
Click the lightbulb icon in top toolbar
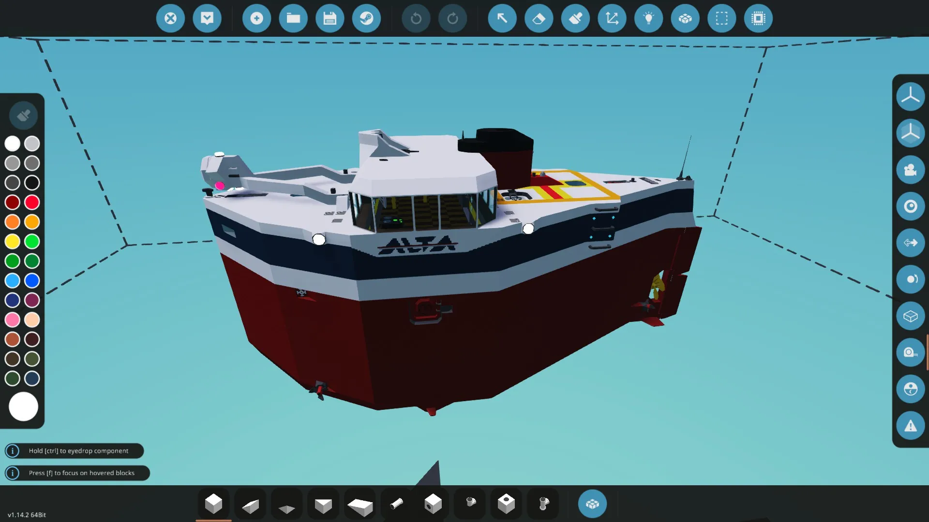pos(648,18)
